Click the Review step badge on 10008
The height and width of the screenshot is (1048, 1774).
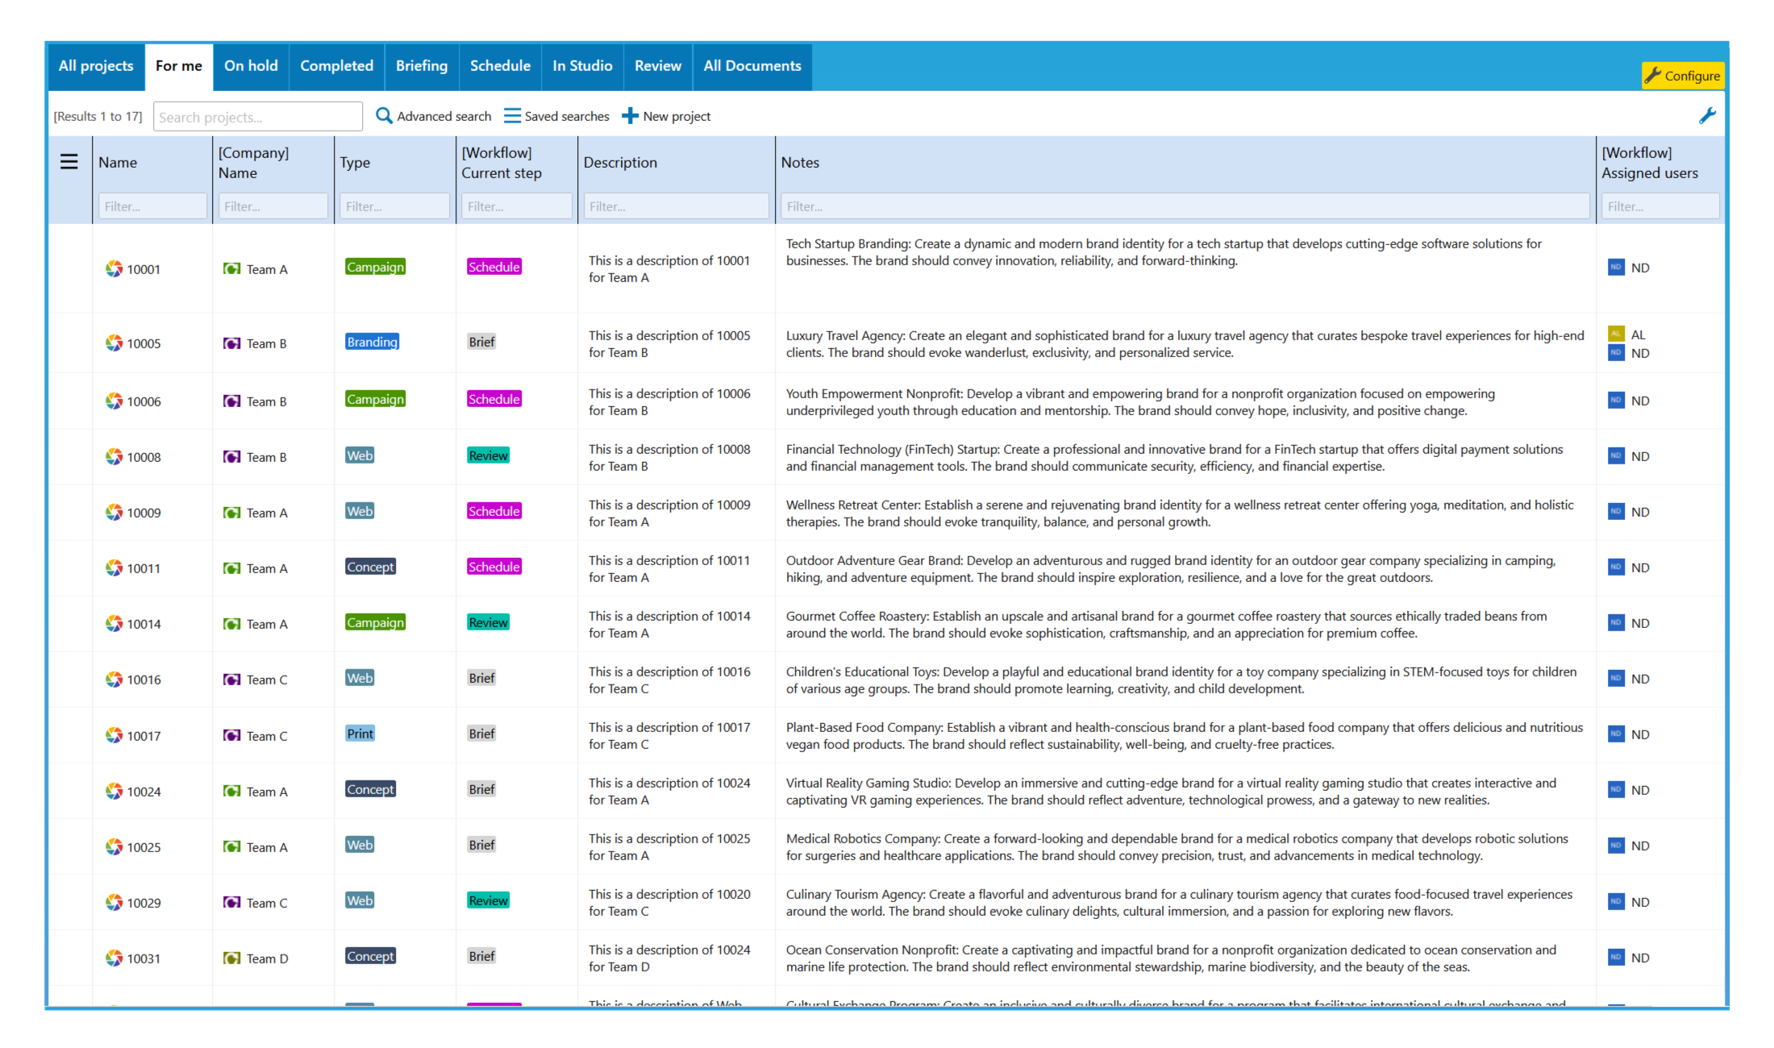[488, 455]
